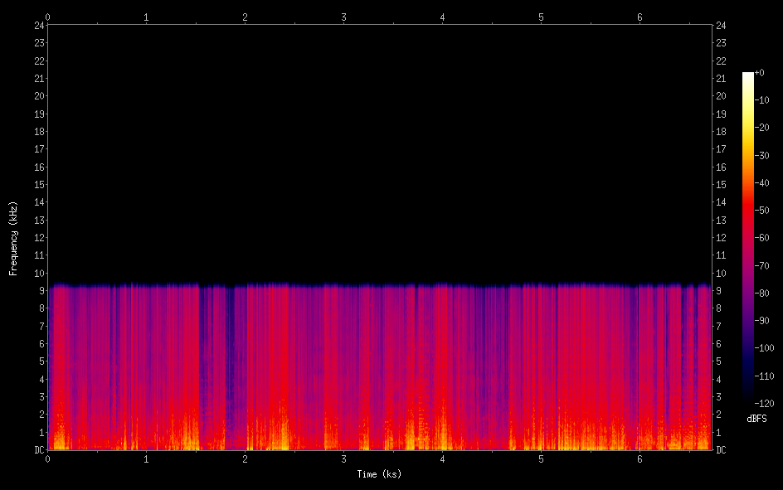Click the 0 tick on bottom time axis

point(48,458)
